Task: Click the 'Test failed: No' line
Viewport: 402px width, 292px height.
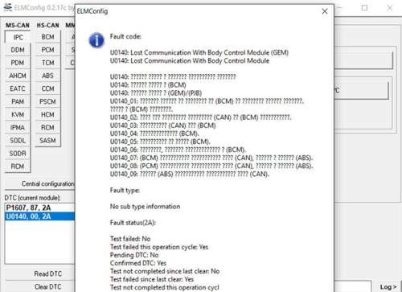Action: [x=130, y=239]
